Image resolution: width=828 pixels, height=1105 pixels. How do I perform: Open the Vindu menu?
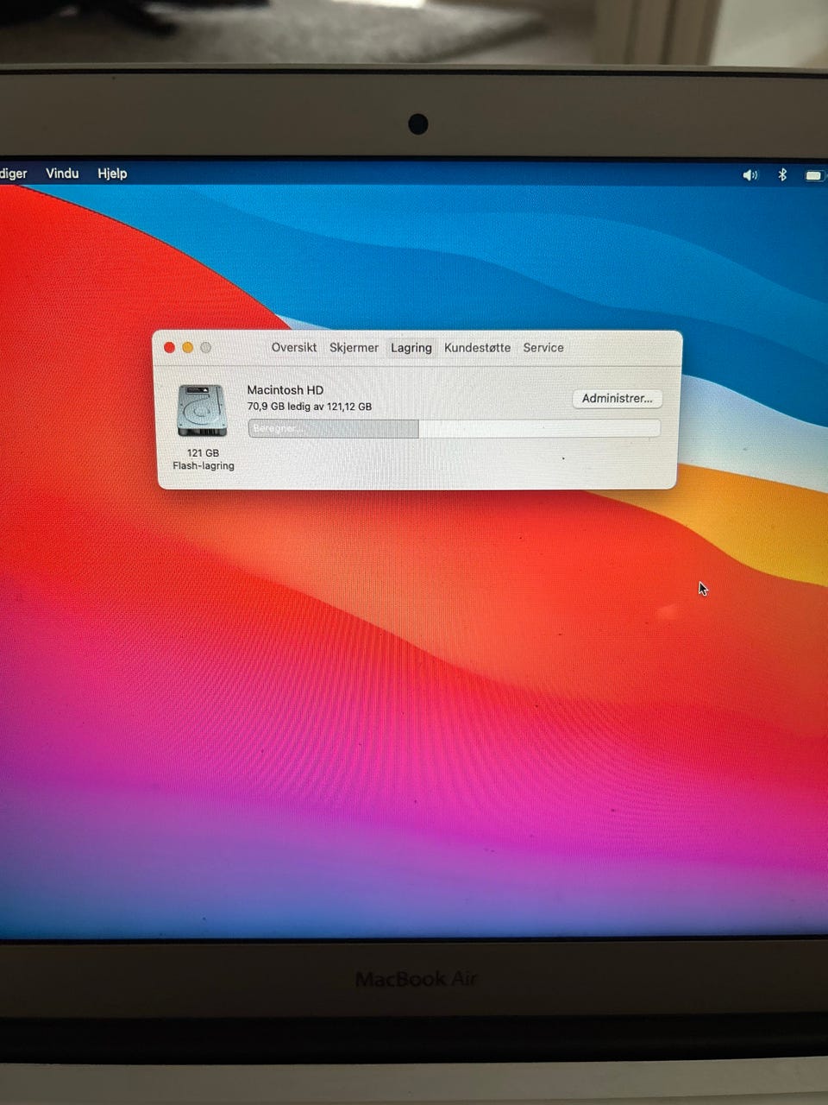point(62,174)
